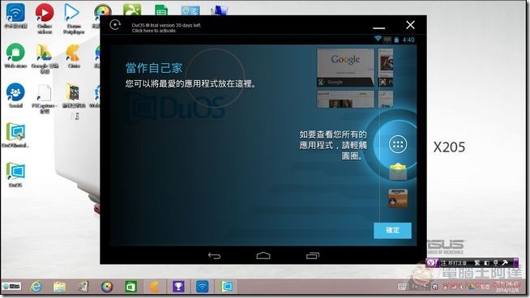Click the DuOS rotate screen icon
This screenshot has height=298, width=530.
[x=115, y=24]
